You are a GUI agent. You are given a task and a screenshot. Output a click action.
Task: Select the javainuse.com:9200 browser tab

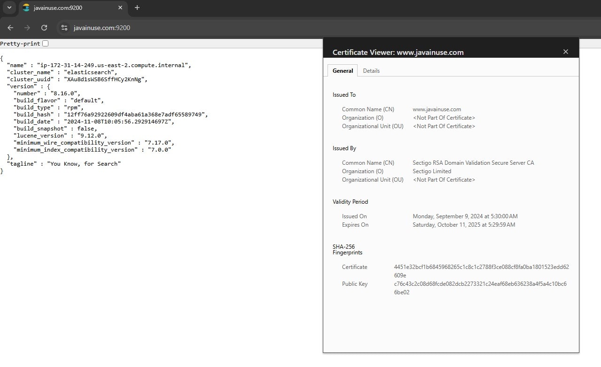(73, 8)
